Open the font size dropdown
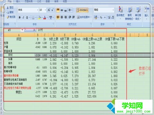This screenshot has height=115, width=154. point(45,10)
